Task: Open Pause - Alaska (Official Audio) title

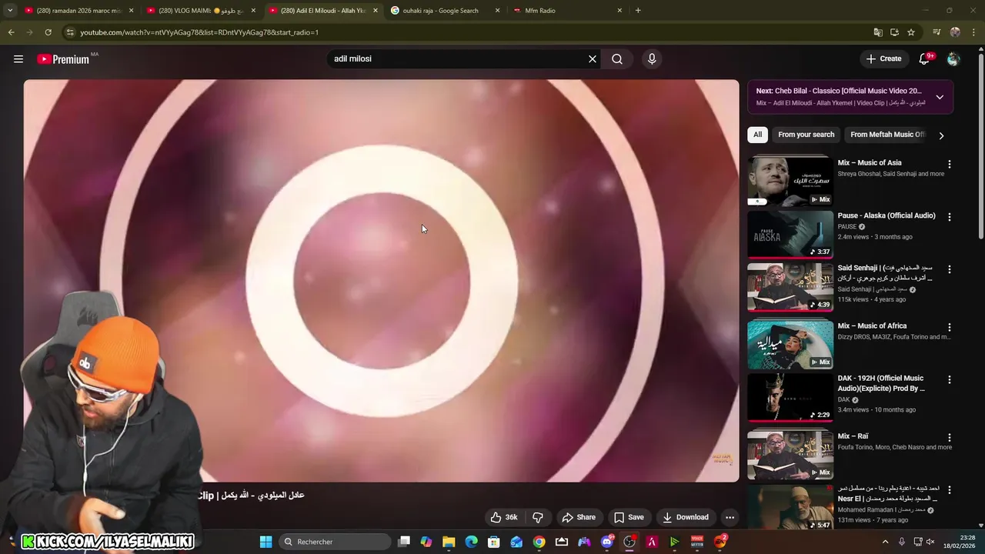Action: [886, 215]
